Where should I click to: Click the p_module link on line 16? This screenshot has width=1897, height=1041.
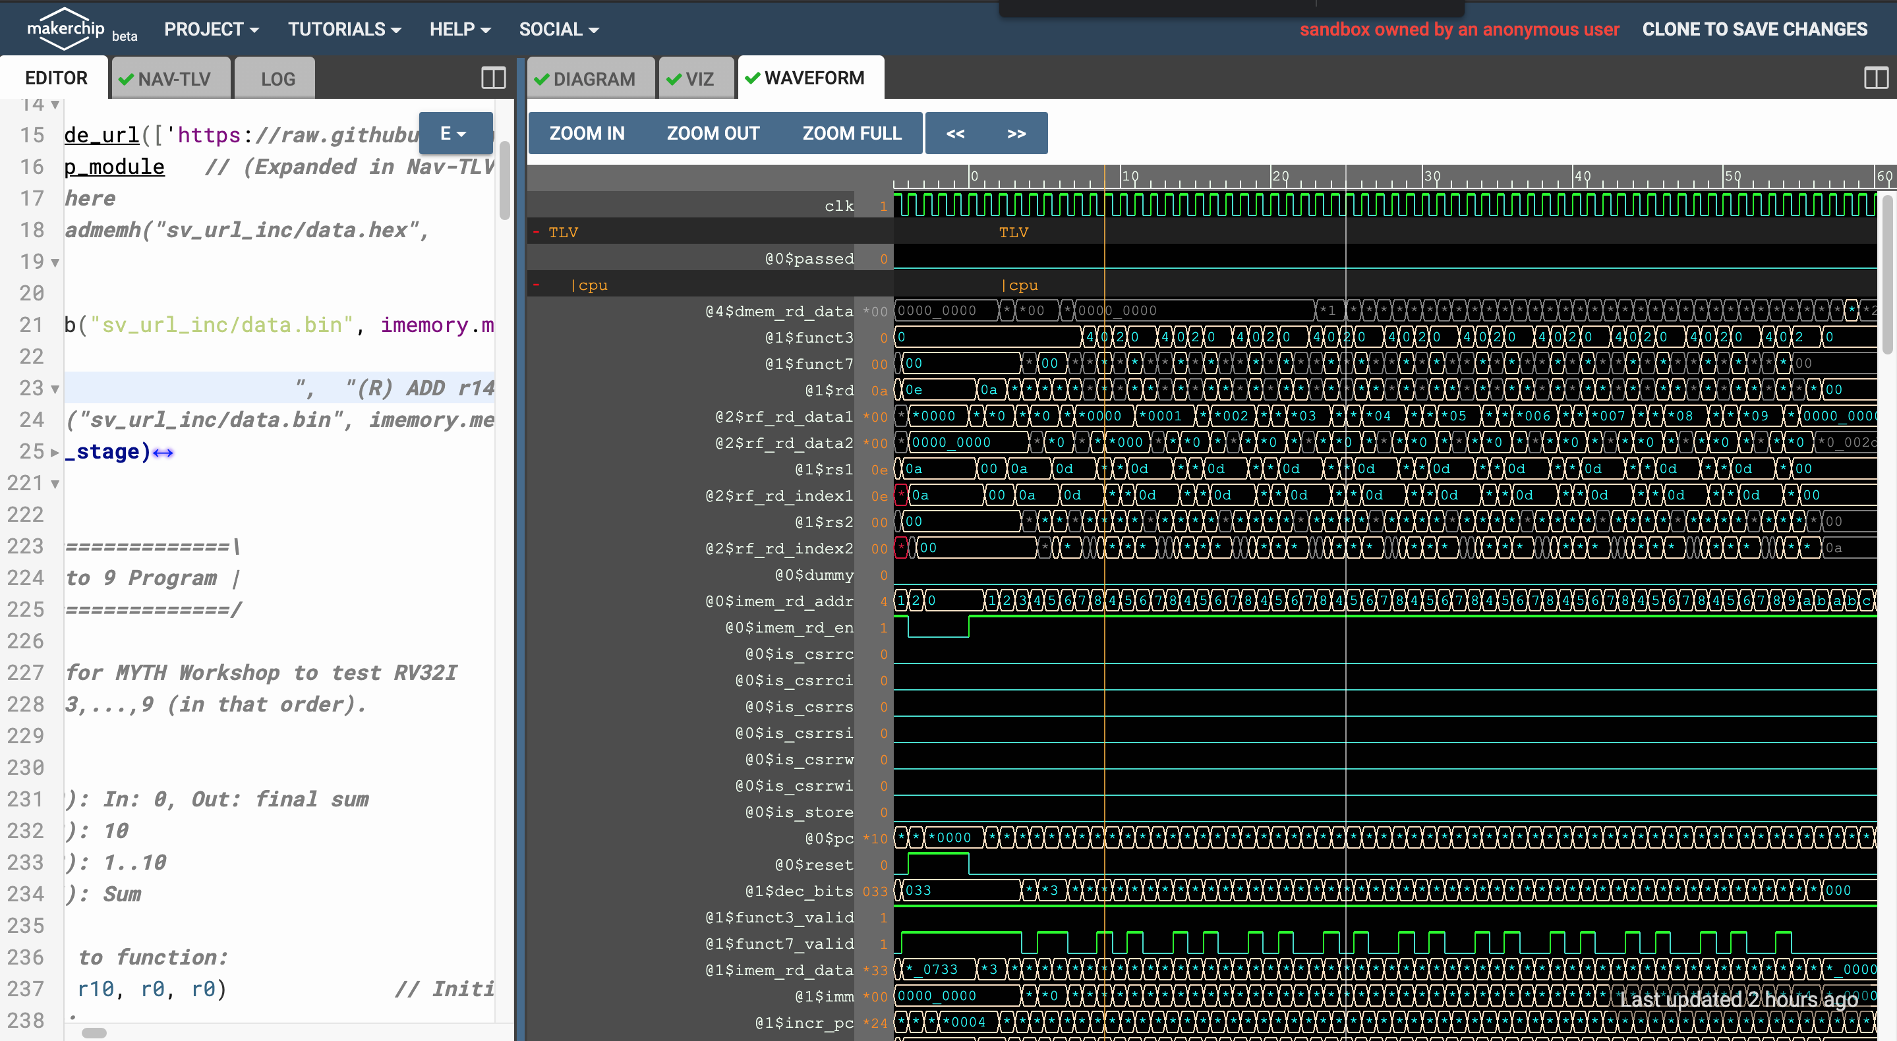point(114,167)
